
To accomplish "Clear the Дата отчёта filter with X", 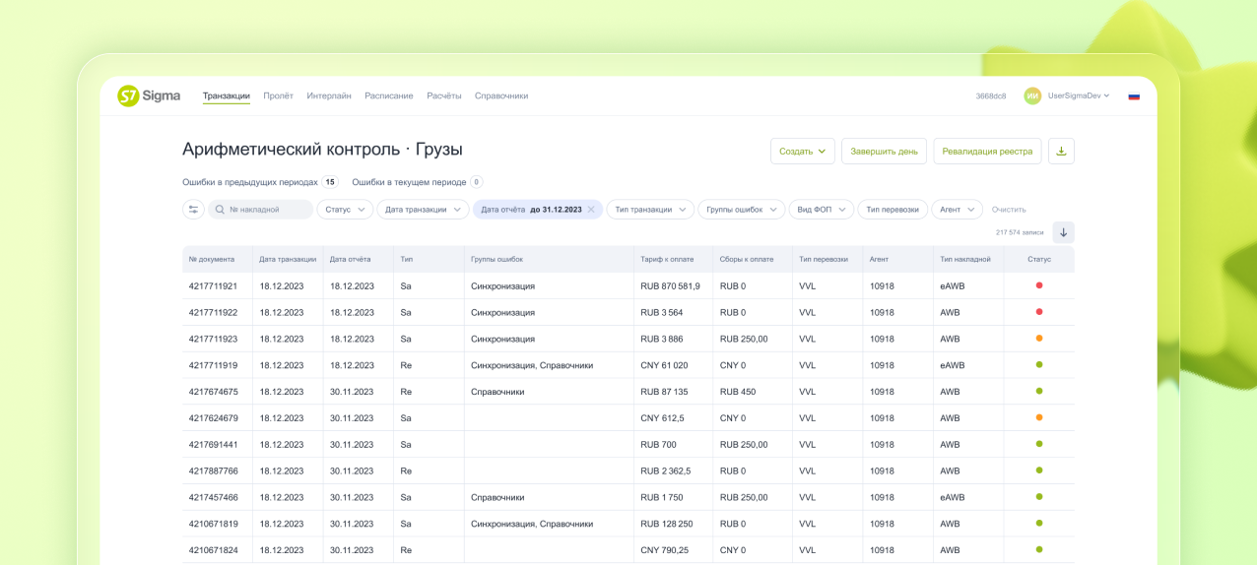I will tap(591, 210).
